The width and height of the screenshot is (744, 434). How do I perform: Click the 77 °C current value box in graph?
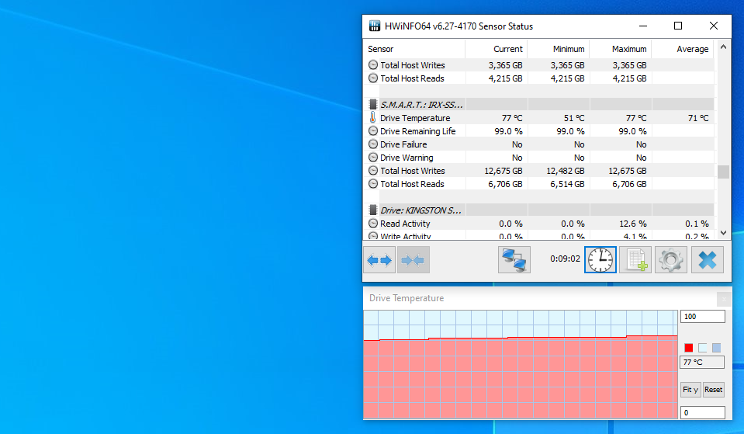click(702, 363)
